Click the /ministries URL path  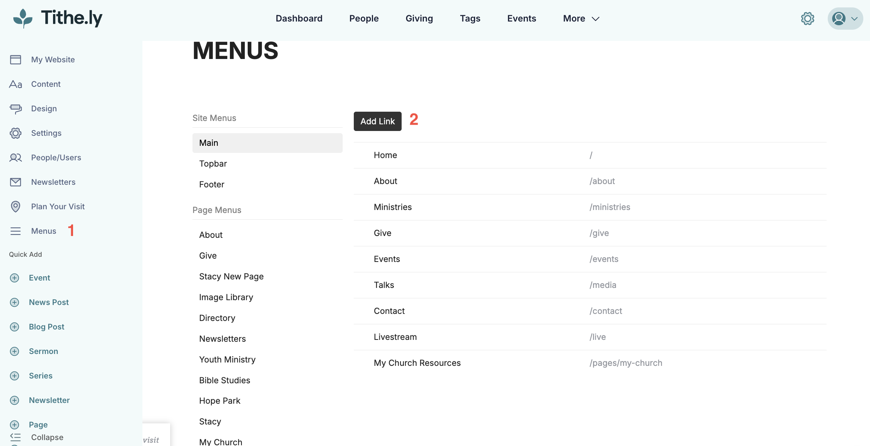(610, 207)
